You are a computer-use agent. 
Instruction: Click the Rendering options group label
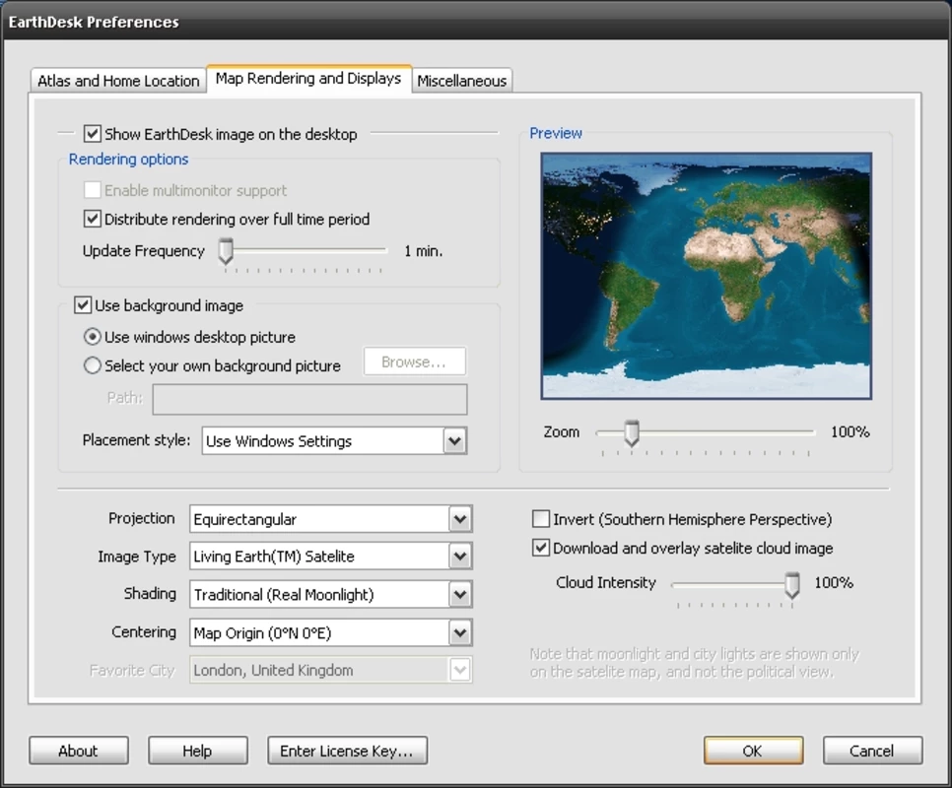point(129,159)
